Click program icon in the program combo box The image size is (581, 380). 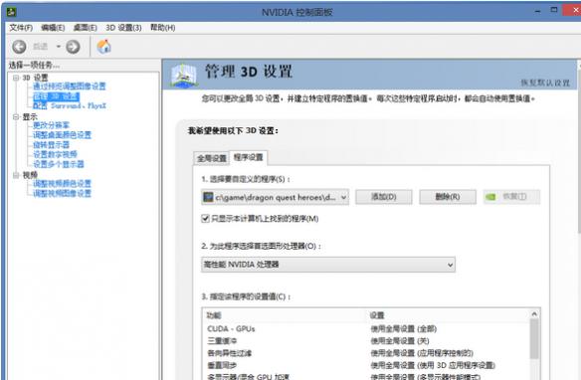pos(208,197)
